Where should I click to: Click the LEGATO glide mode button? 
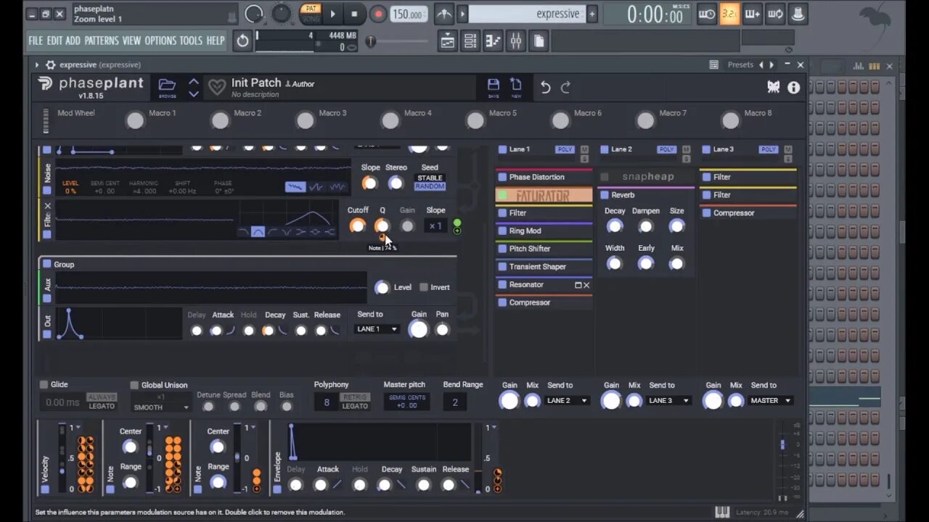(x=102, y=406)
